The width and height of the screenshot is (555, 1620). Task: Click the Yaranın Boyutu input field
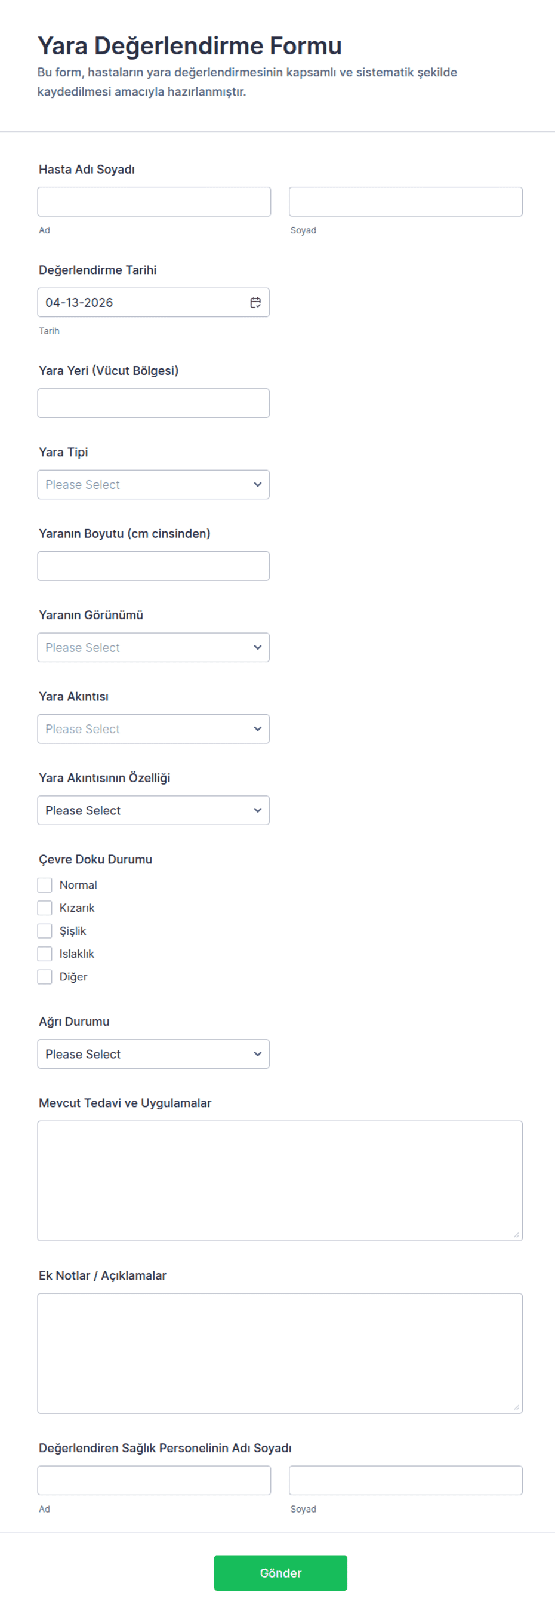click(x=153, y=566)
